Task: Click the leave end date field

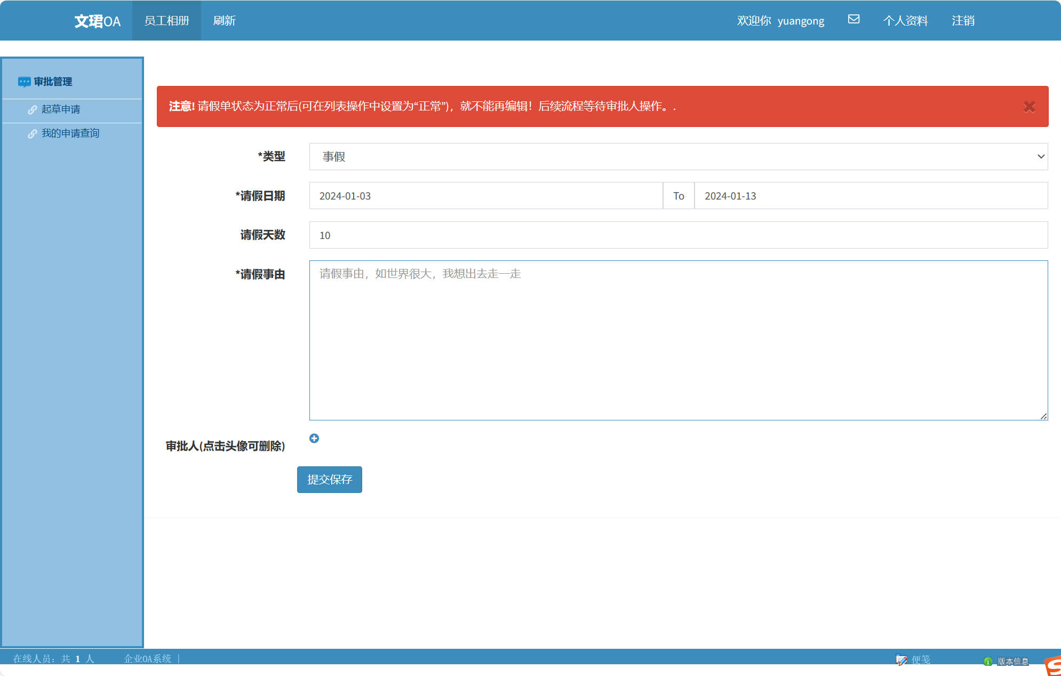Action: 870,196
